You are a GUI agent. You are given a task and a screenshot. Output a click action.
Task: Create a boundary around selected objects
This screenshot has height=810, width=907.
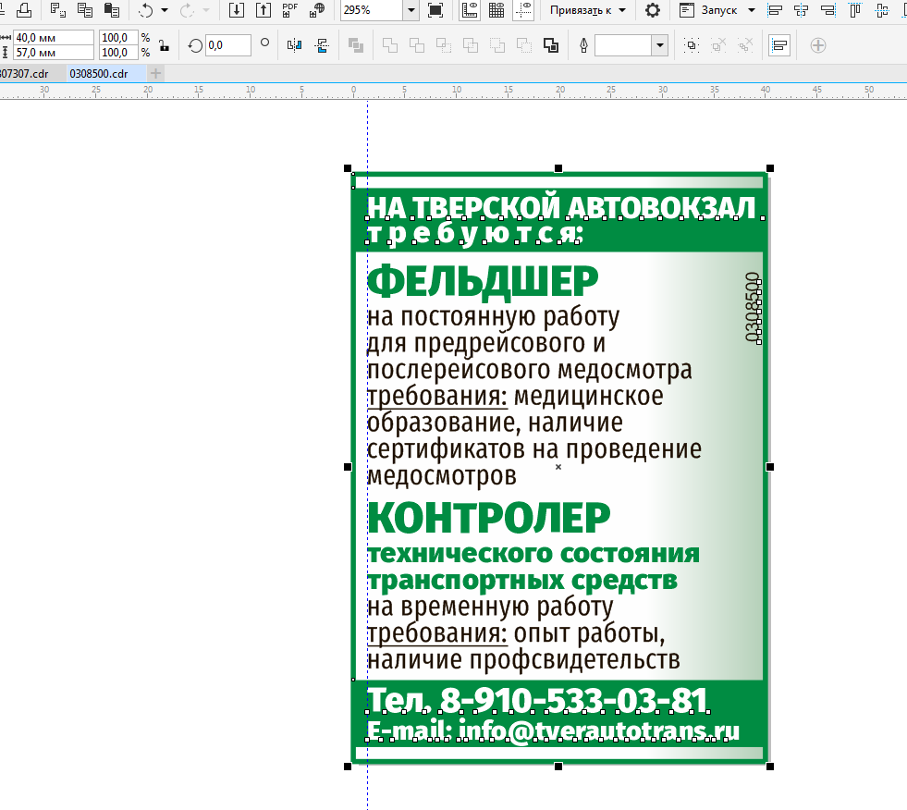coord(551,45)
